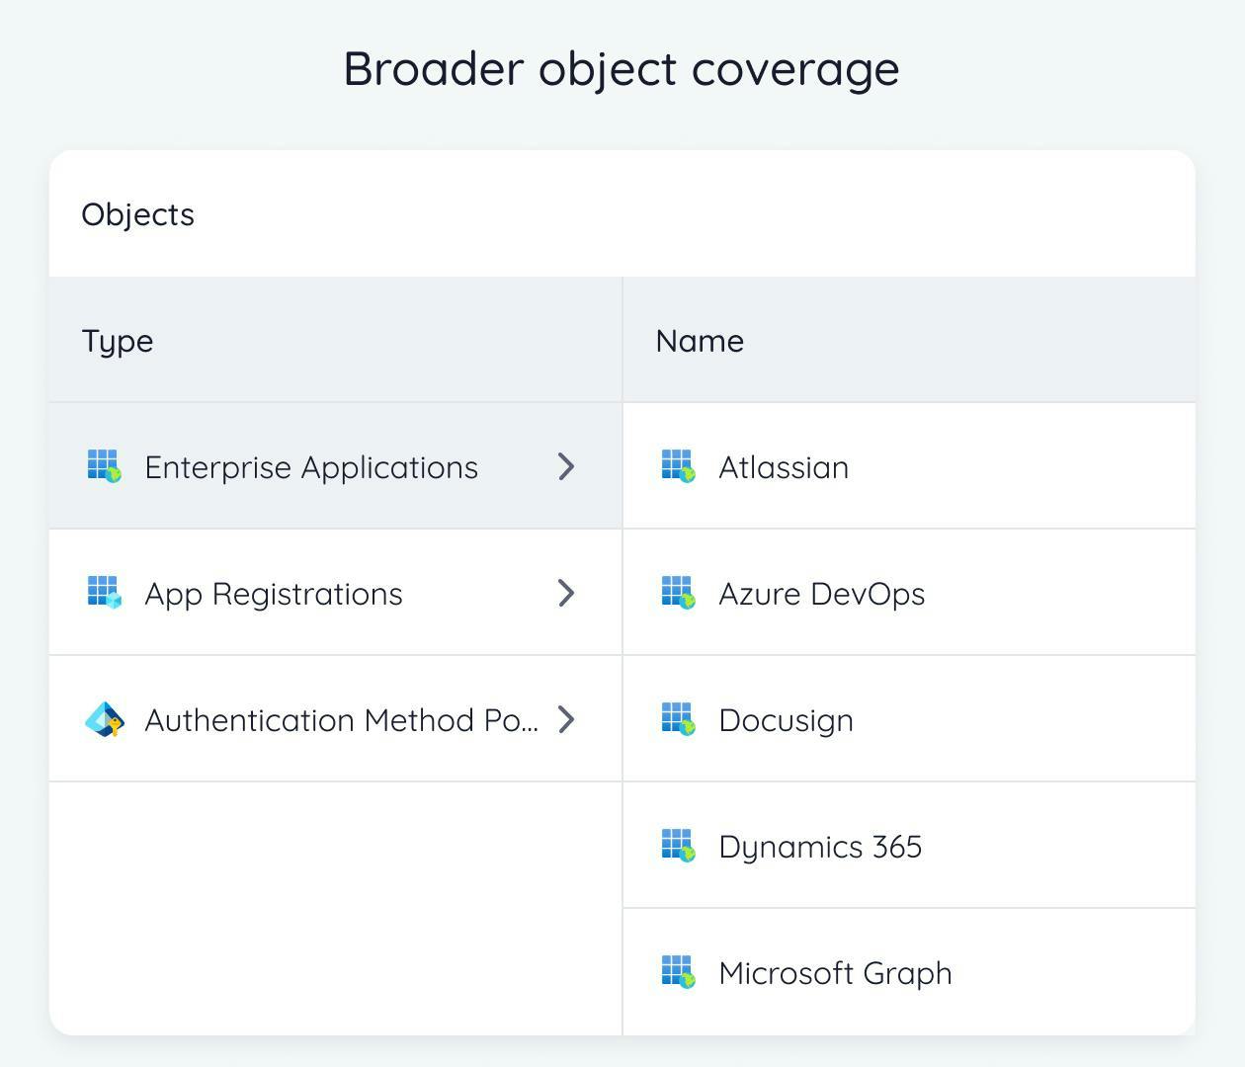
Task: Select the Atlassian name
Action: 784,467
